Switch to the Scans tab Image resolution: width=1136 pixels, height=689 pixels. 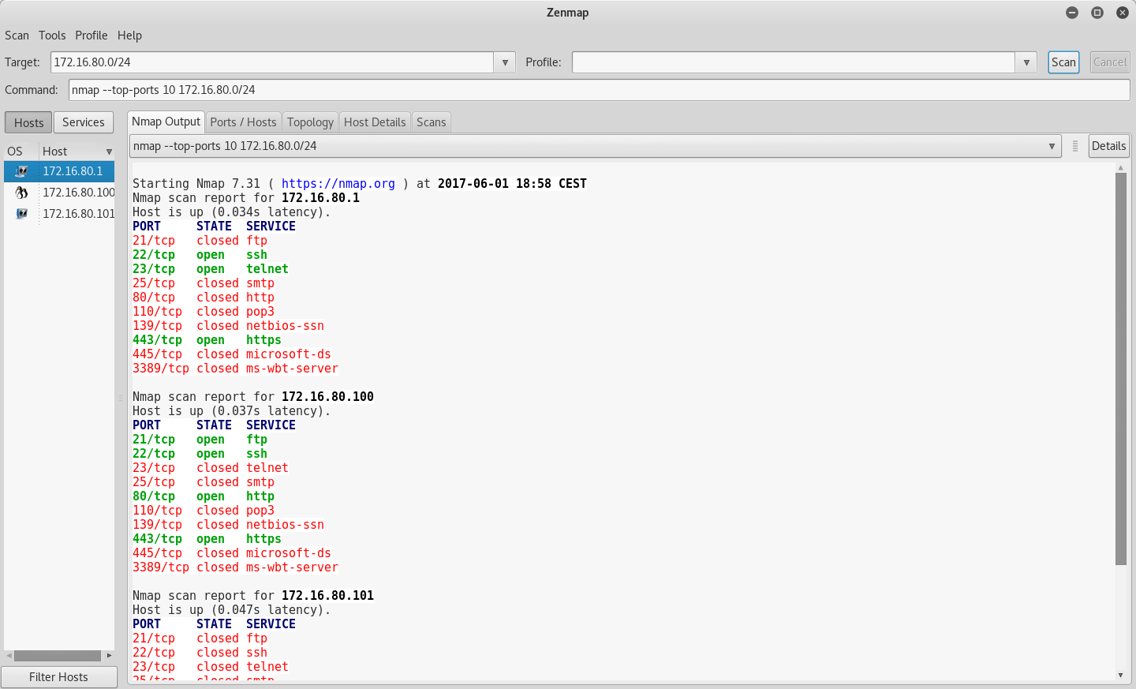tap(432, 122)
